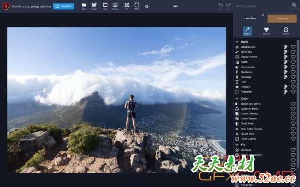Select the Radiance filter icon
The width and height of the screenshot is (300, 187).
pyautogui.click(x=237, y=72)
